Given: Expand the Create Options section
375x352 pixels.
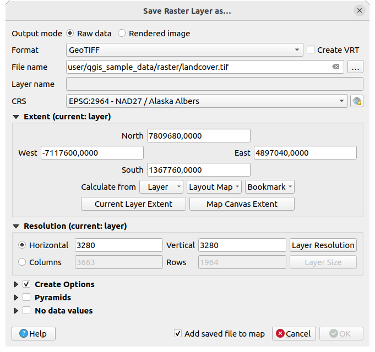Looking at the screenshot, I should click(15, 285).
